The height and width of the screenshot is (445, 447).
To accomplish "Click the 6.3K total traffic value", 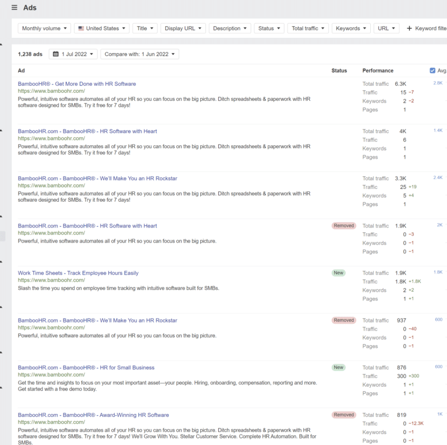I will pyautogui.click(x=400, y=84).
